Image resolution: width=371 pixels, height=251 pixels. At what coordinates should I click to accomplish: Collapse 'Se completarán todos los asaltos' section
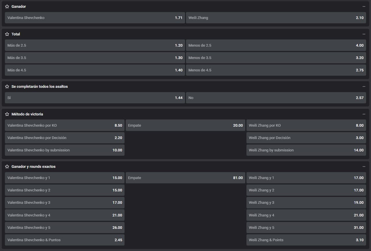tap(364, 86)
